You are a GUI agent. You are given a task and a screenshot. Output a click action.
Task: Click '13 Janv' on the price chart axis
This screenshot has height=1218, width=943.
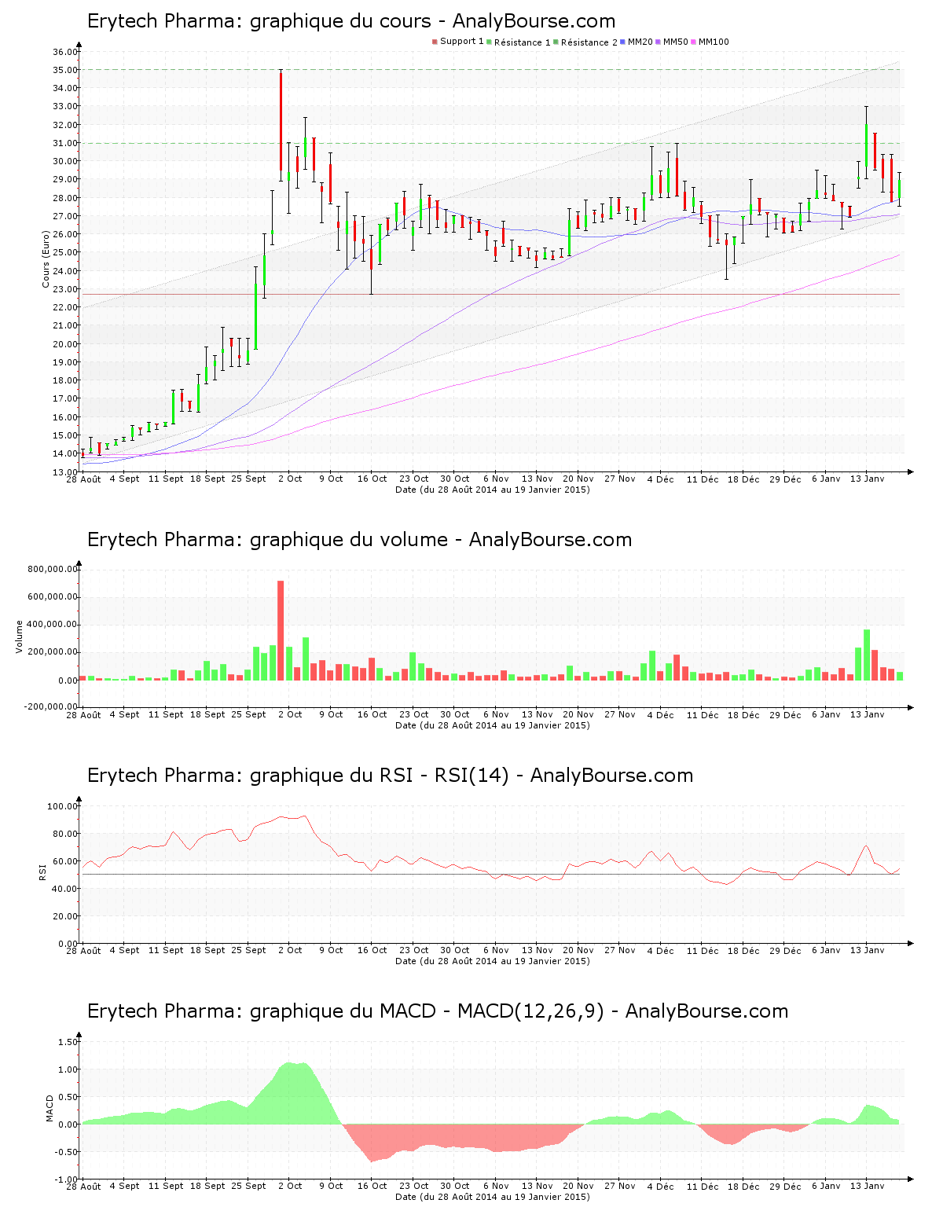pyautogui.click(x=868, y=479)
